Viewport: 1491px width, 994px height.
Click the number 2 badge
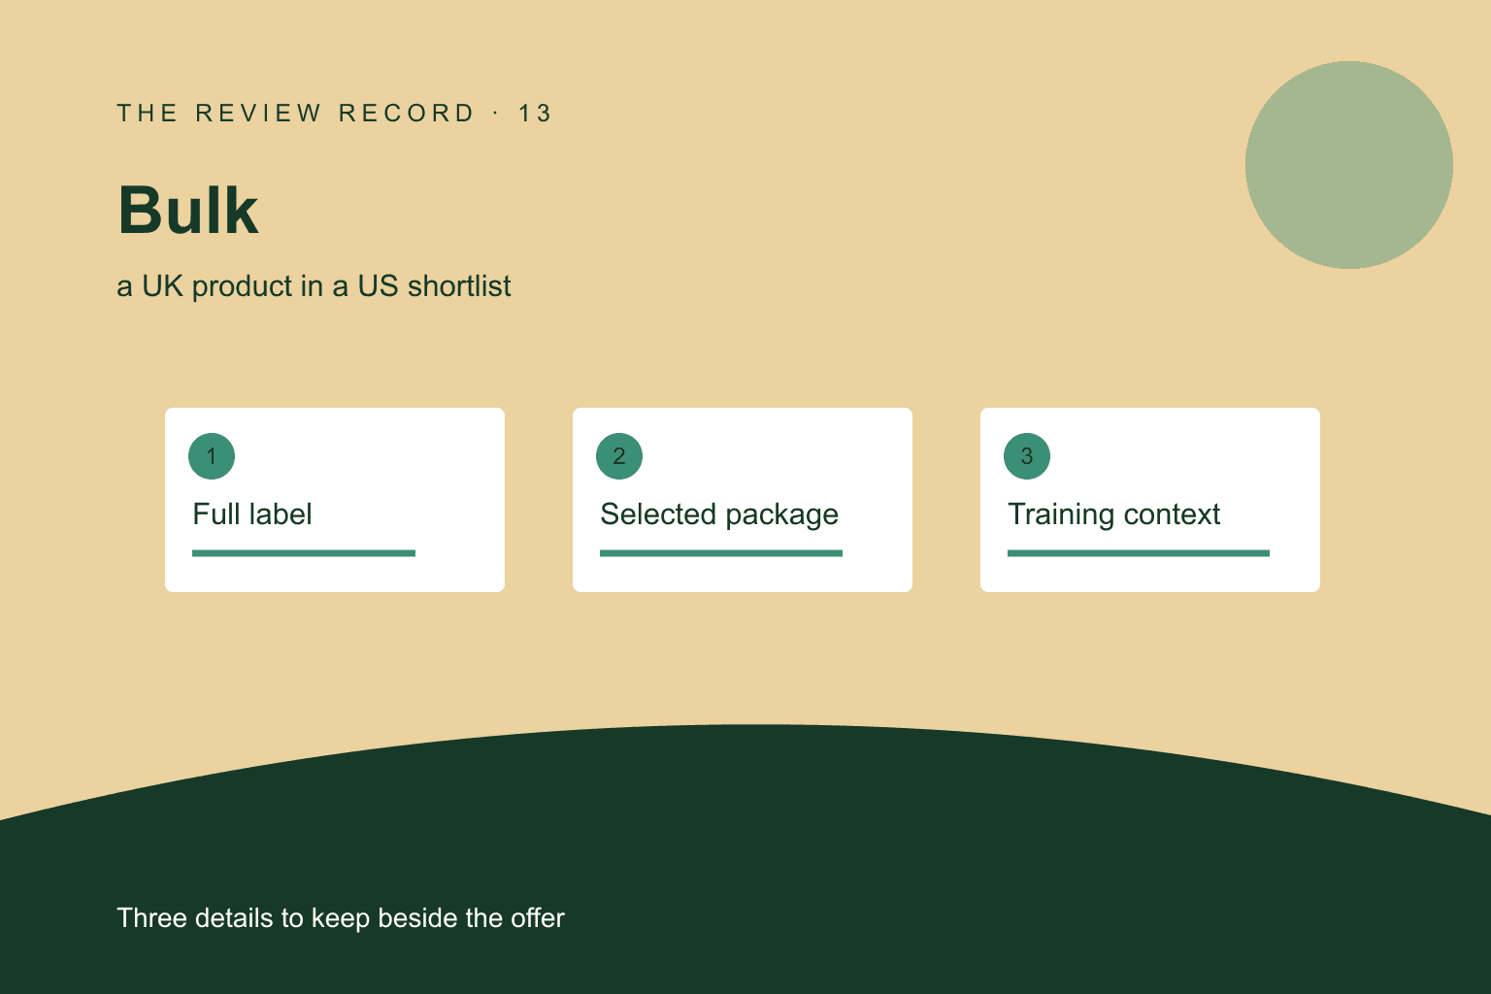(619, 456)
